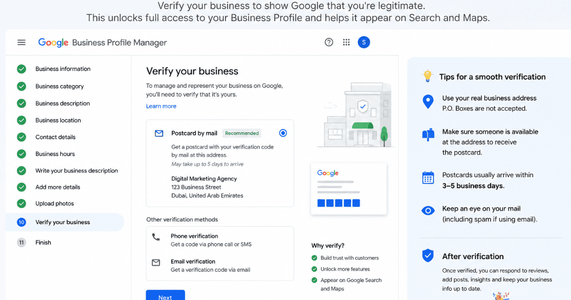
Task: Open the help question mark icon
Action: [329, 42]
